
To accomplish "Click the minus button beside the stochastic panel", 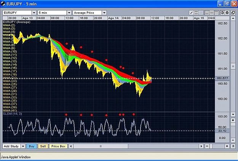I will 233,140.
